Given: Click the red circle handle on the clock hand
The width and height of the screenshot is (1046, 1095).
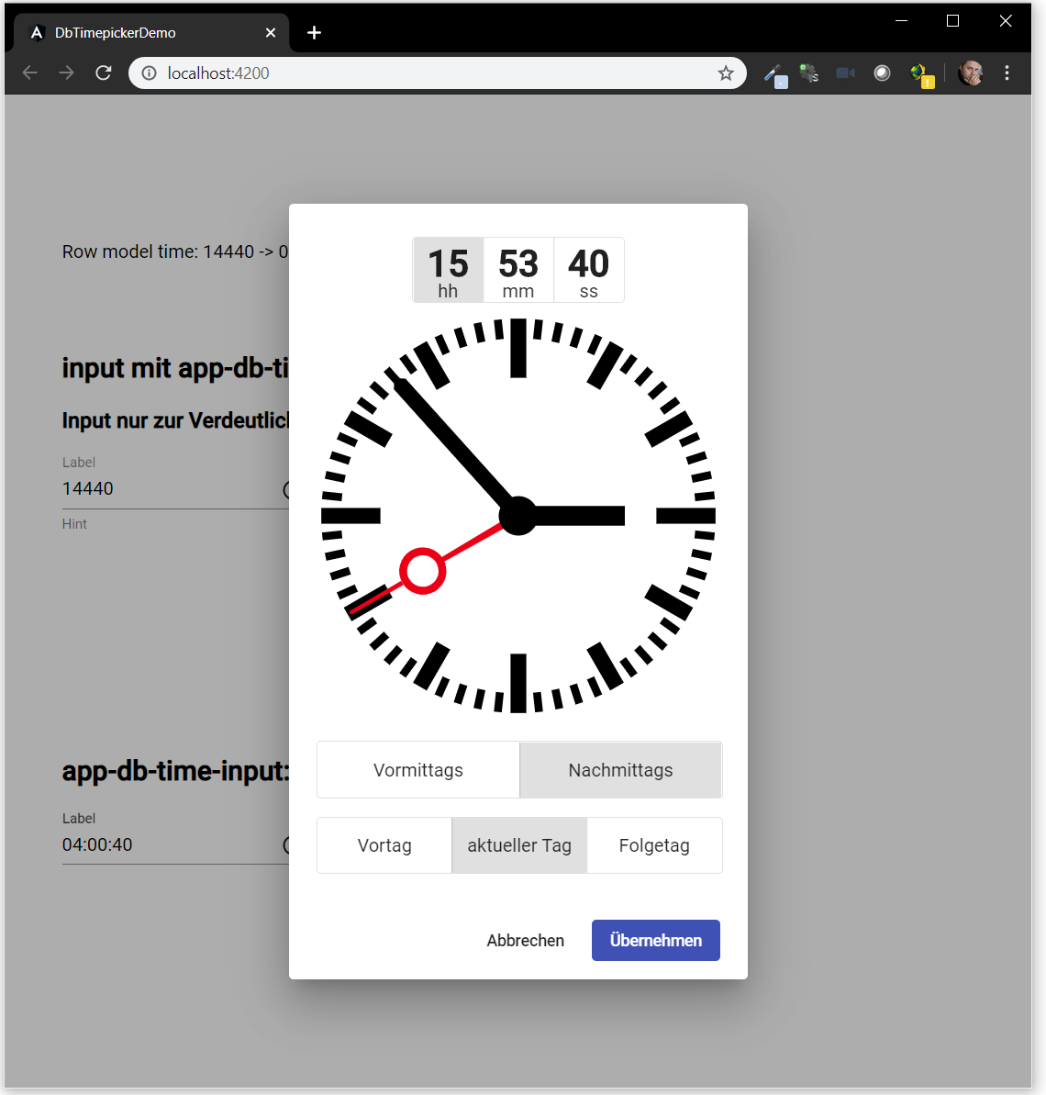Looking at the screenshot, I should (x=423, y=571).
